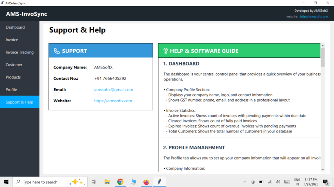
Task: Click the "Invoice Statistics:" bullet line
Action: click(180, 110)
